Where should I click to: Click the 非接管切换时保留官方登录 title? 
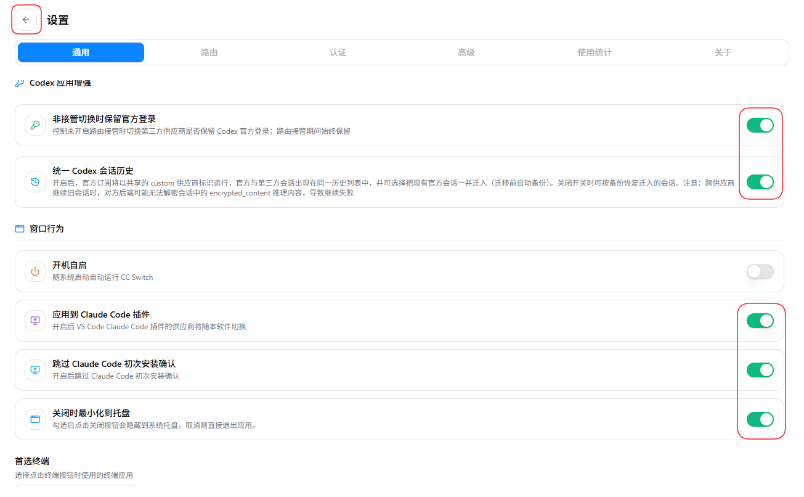point(104,119)
